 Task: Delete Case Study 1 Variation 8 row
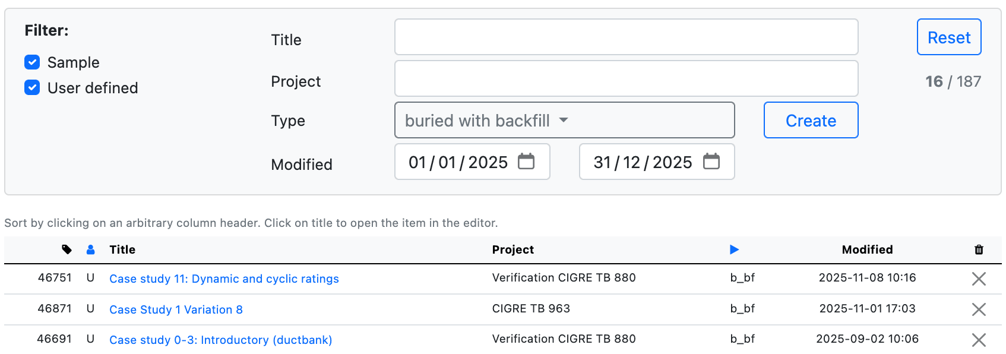click(979, 309)
